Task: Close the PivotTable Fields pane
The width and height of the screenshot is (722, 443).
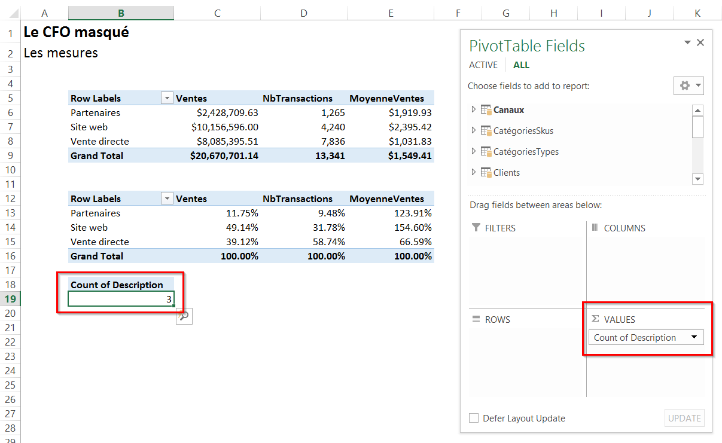Action: click(x=700, y=42)
